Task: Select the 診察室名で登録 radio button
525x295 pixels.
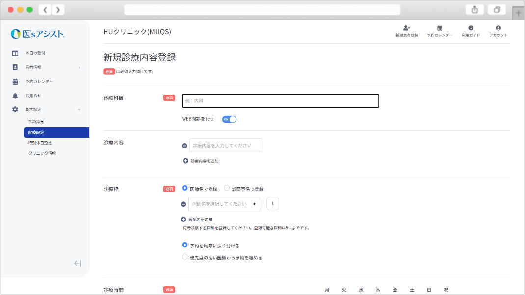Action: [x=227, y=188]
